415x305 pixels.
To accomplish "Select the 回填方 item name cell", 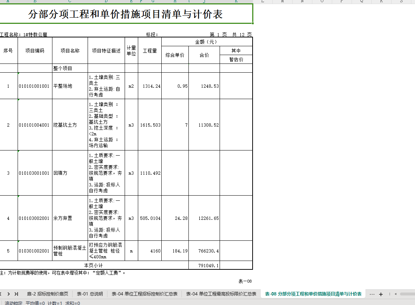I will [x=70, y=173].
